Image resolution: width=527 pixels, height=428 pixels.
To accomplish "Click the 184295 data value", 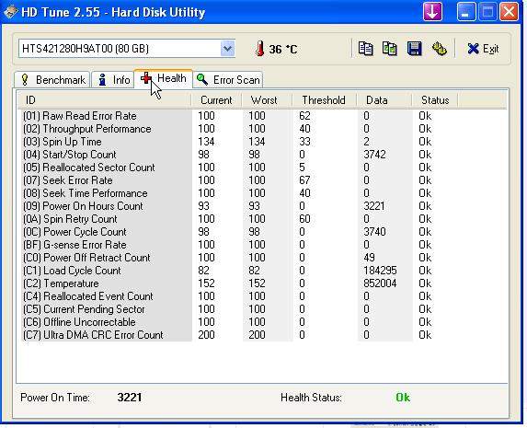I will point(380,271).
